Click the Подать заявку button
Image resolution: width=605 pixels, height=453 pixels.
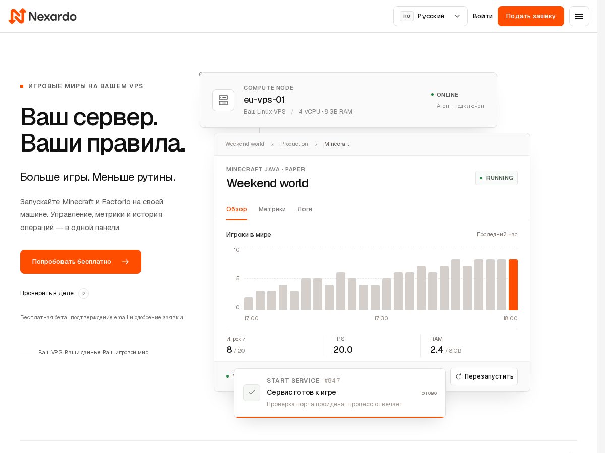coord(531,16)
